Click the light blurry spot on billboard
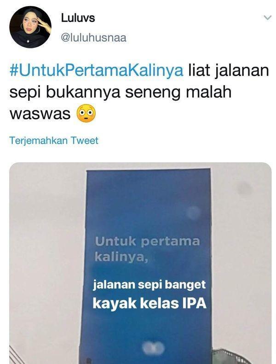 193,213
